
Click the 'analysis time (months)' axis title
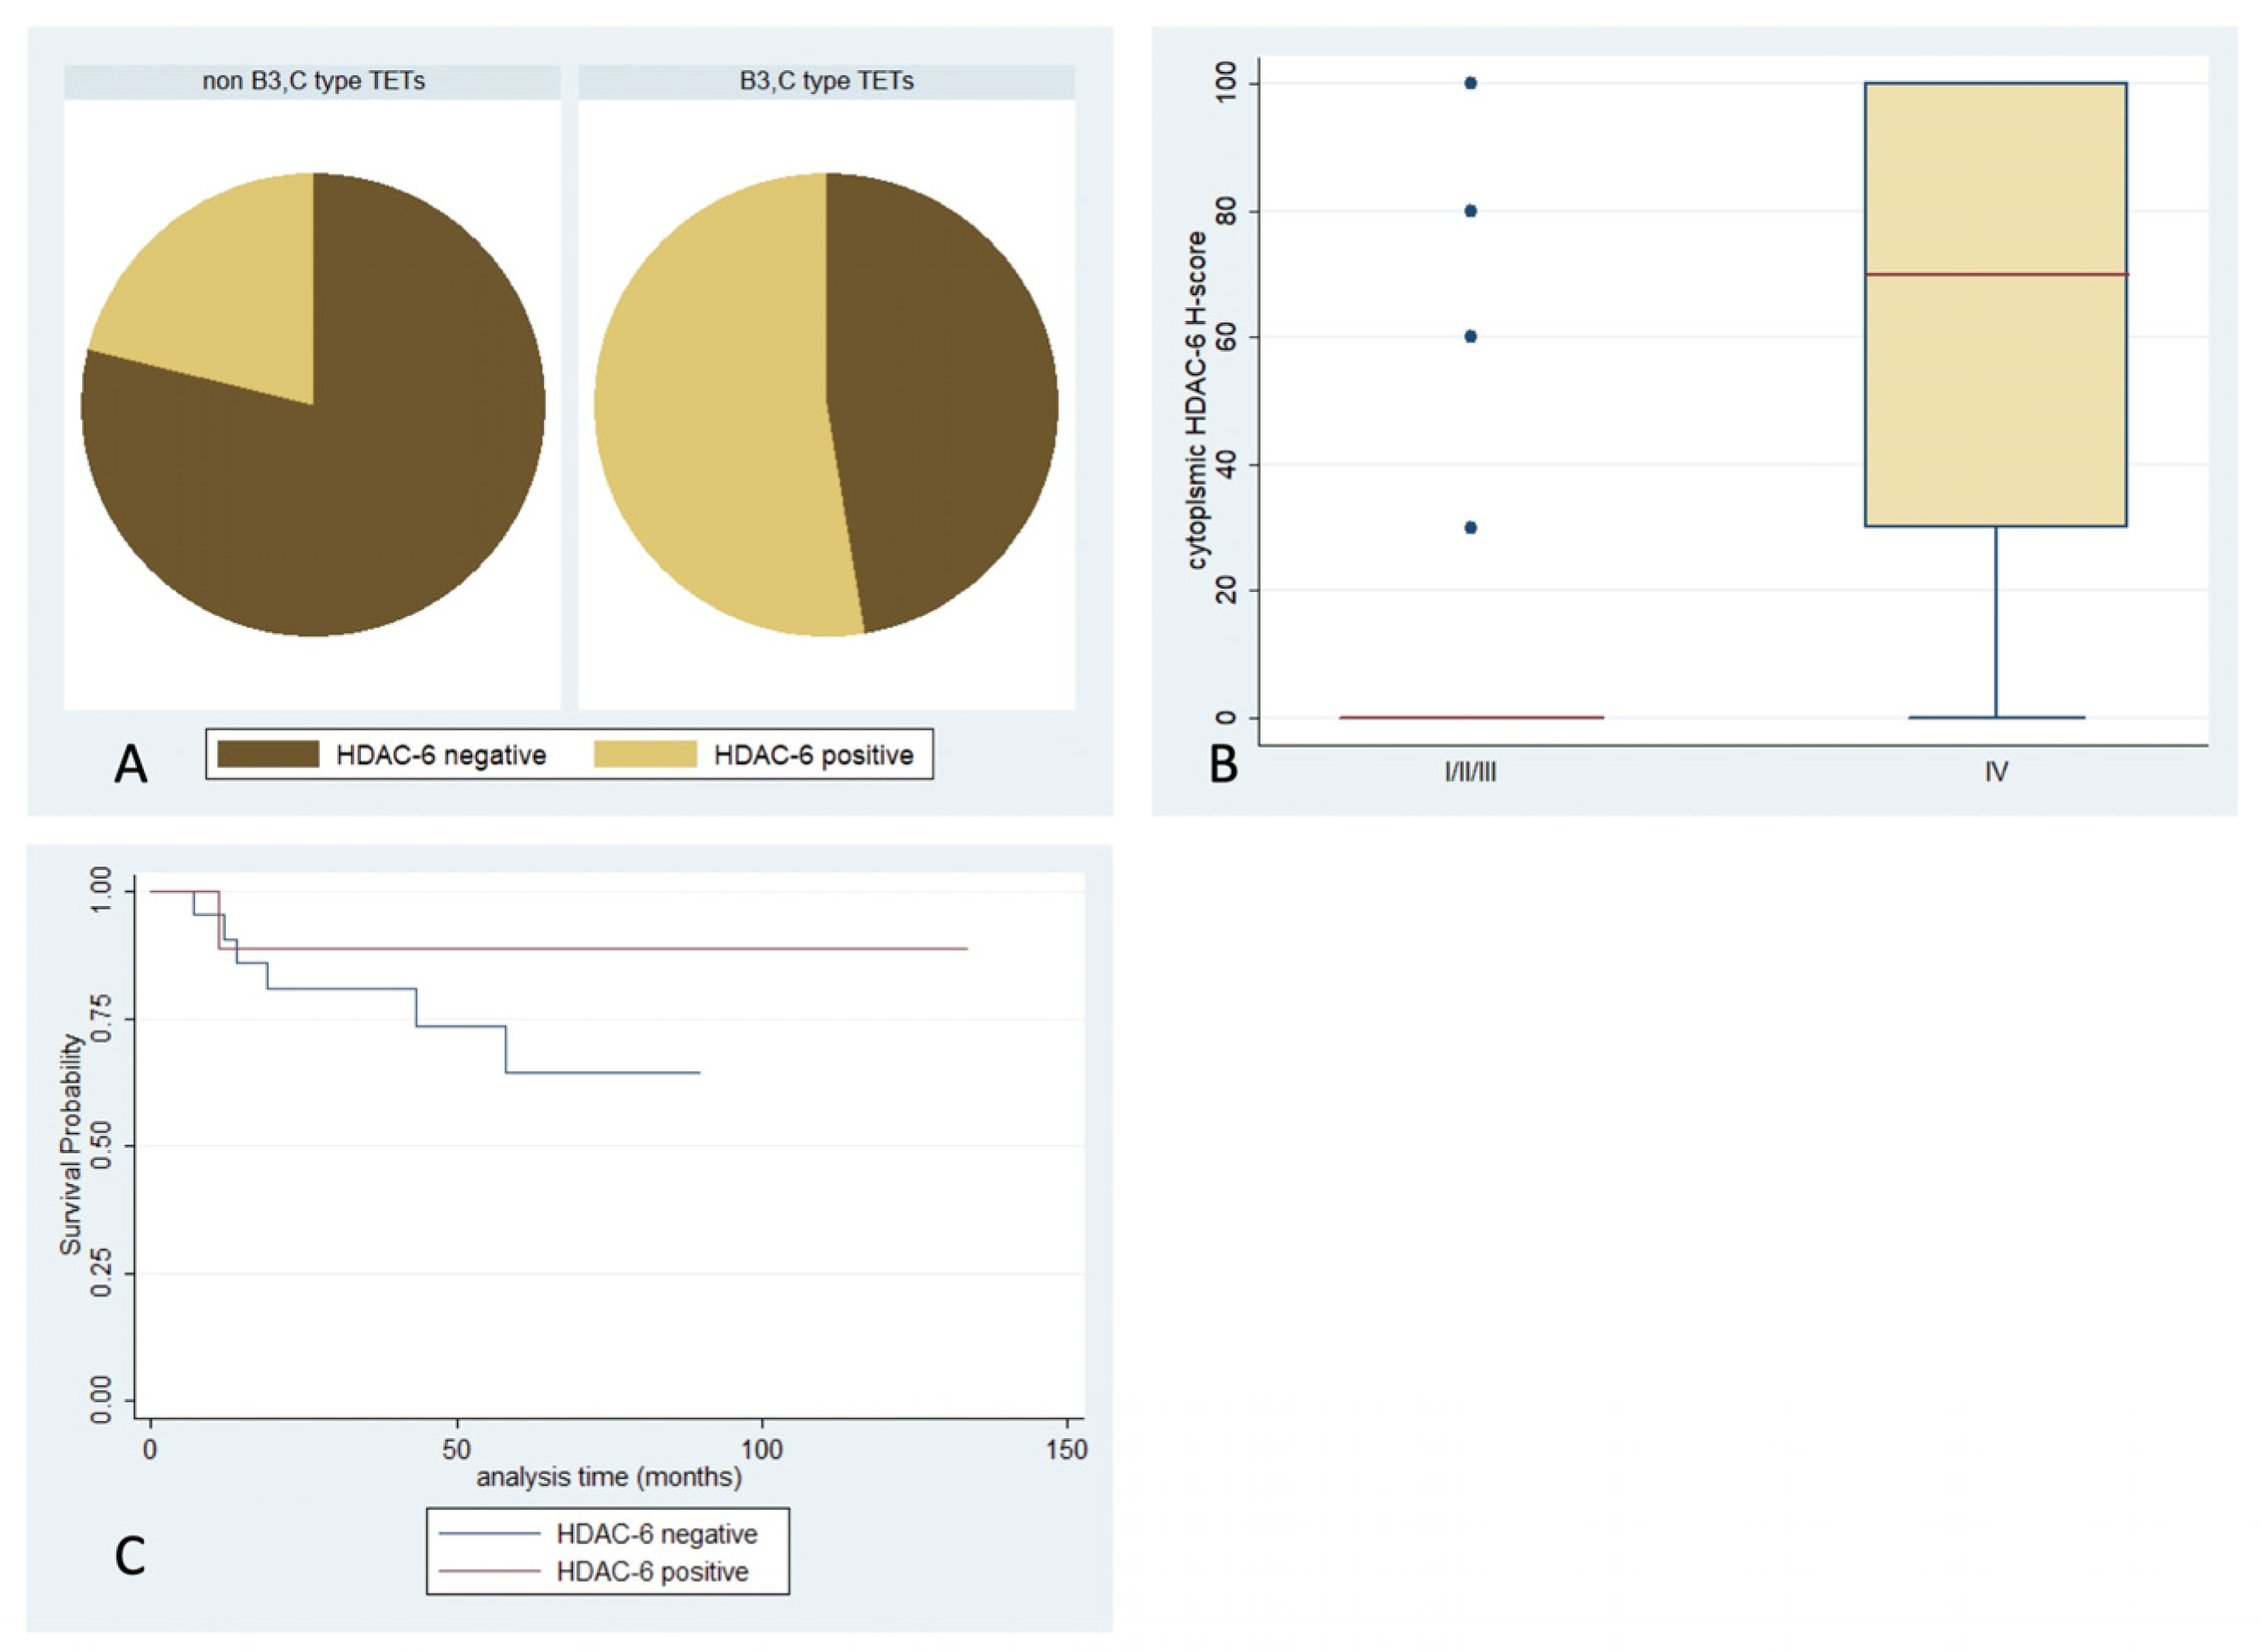click(x=609, y=1477)
